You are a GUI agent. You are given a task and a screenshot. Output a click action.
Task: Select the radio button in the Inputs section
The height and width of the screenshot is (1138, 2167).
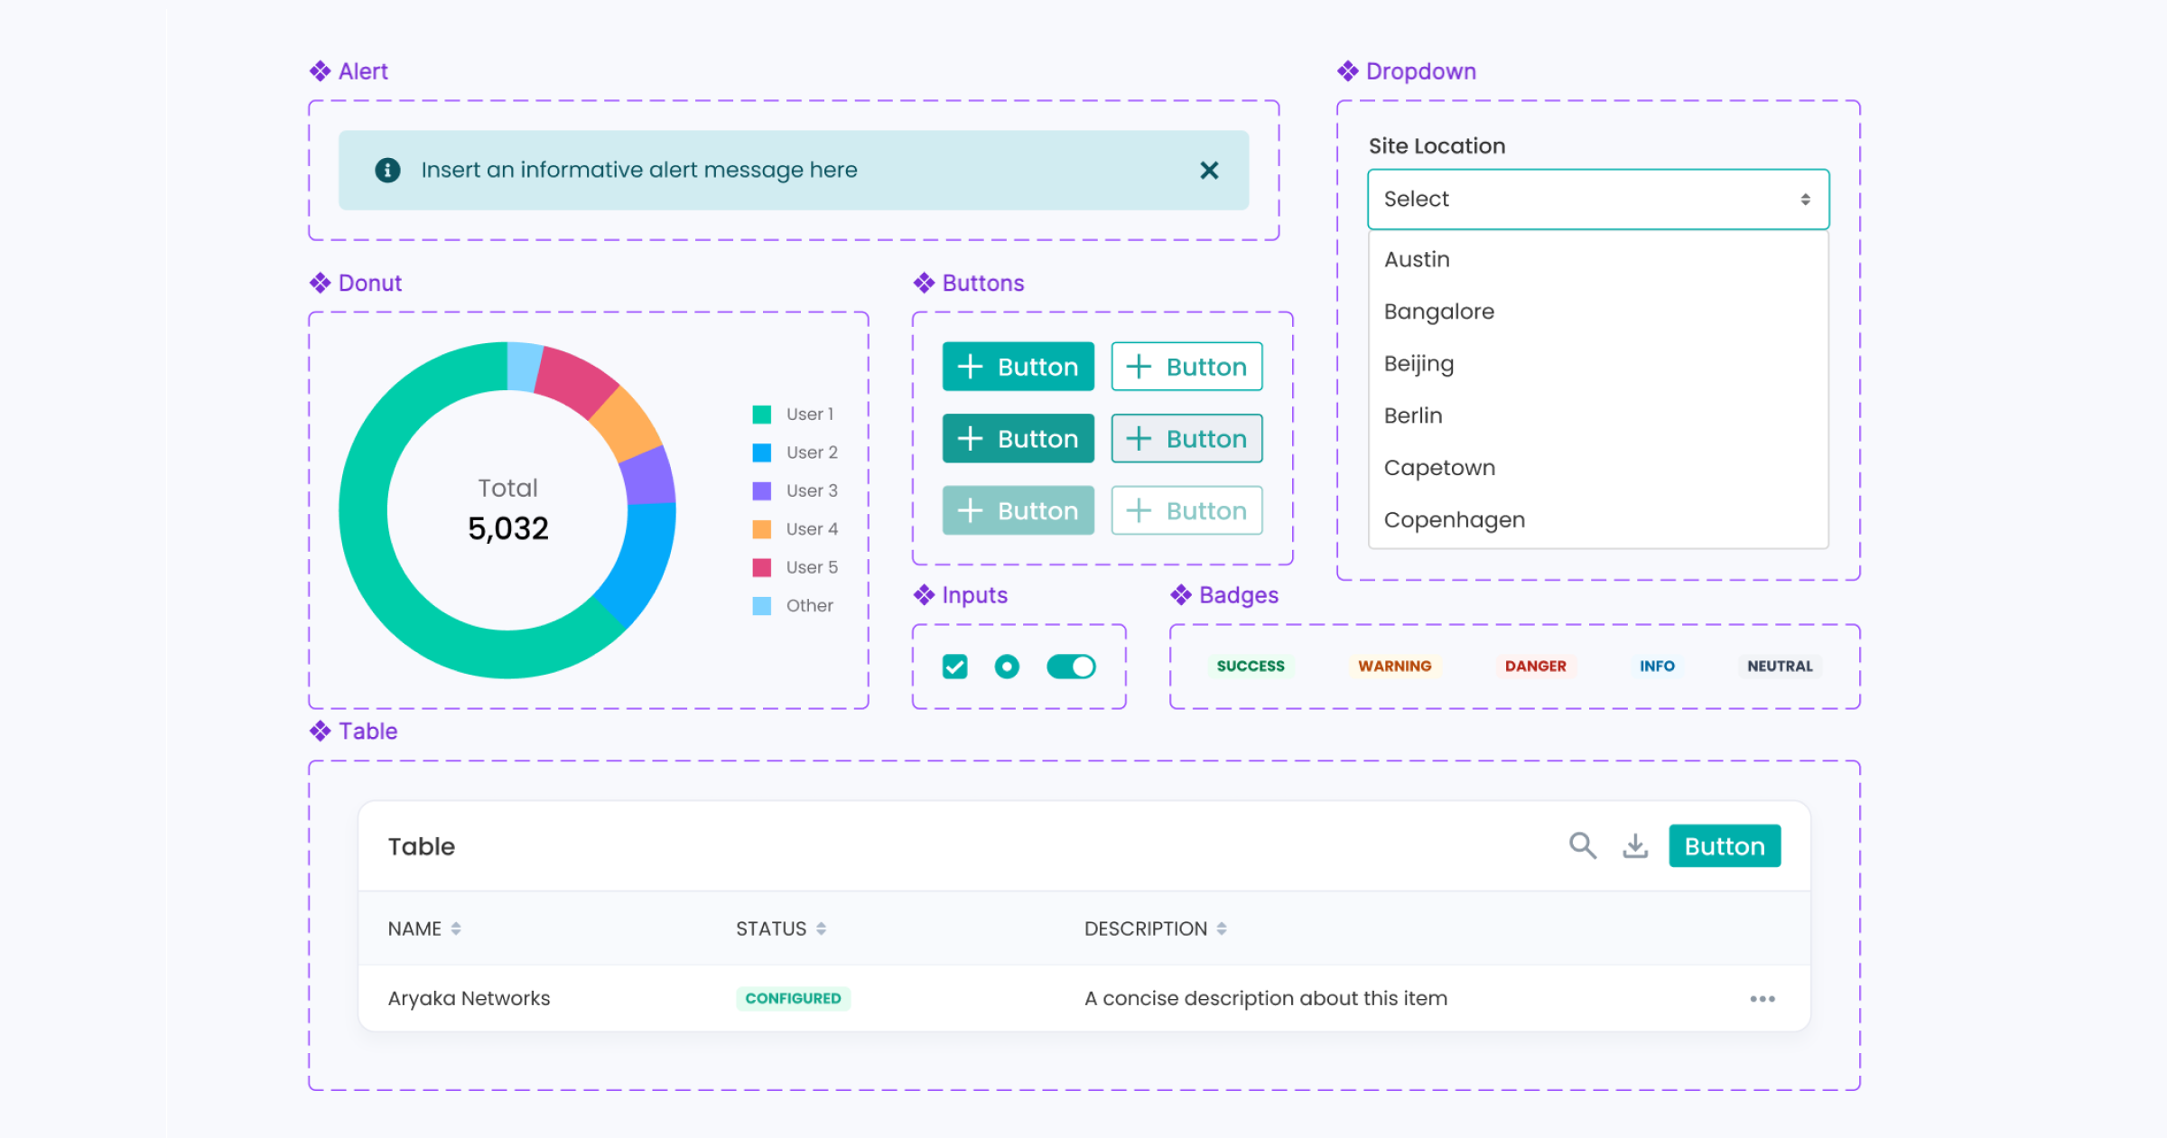pos(1006,666)
